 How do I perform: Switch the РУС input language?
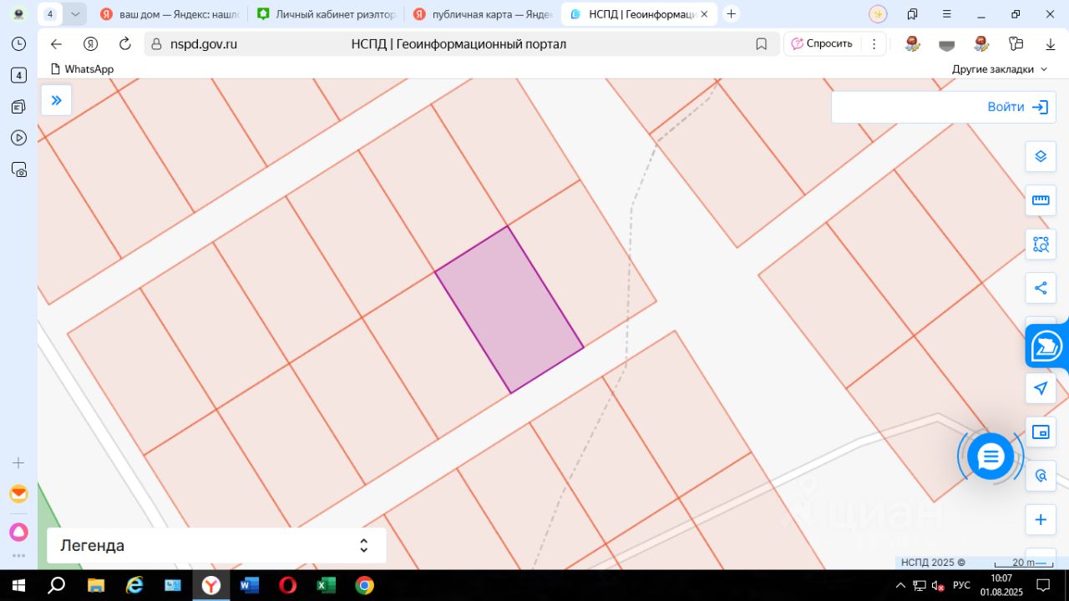[x=962, y=585]
